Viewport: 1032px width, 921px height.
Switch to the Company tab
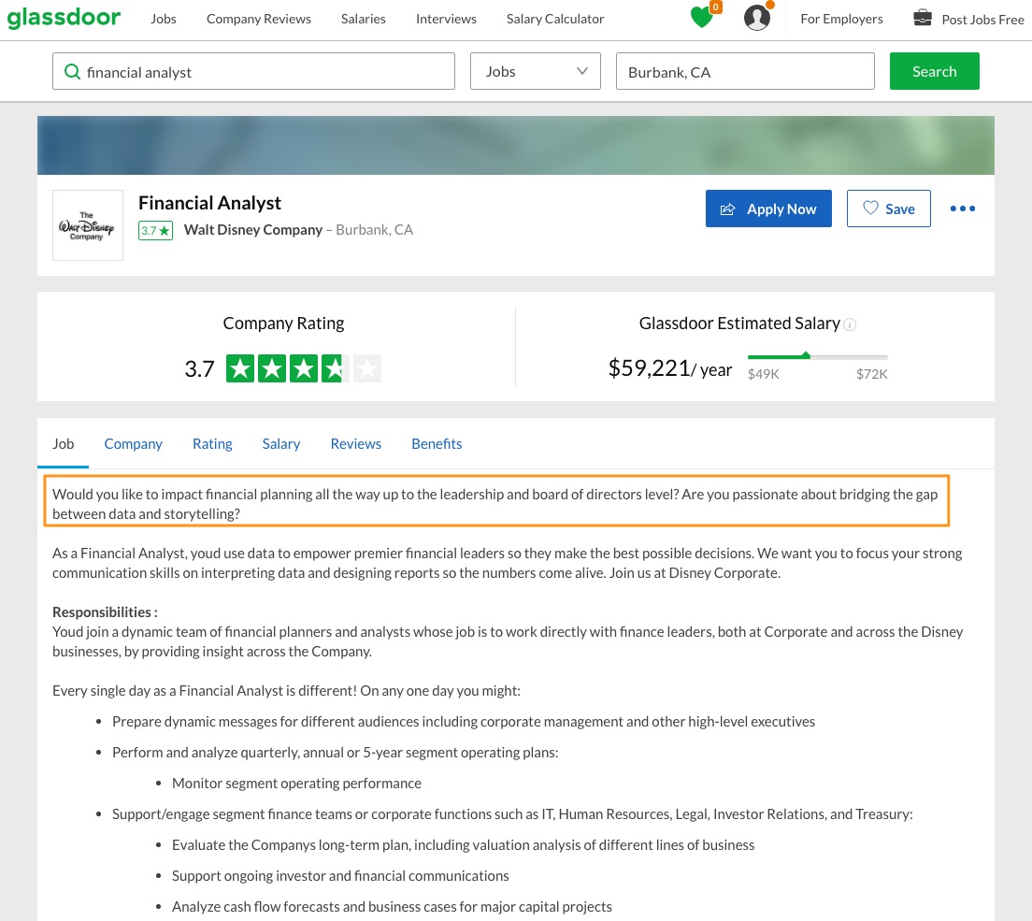[133, 444]
